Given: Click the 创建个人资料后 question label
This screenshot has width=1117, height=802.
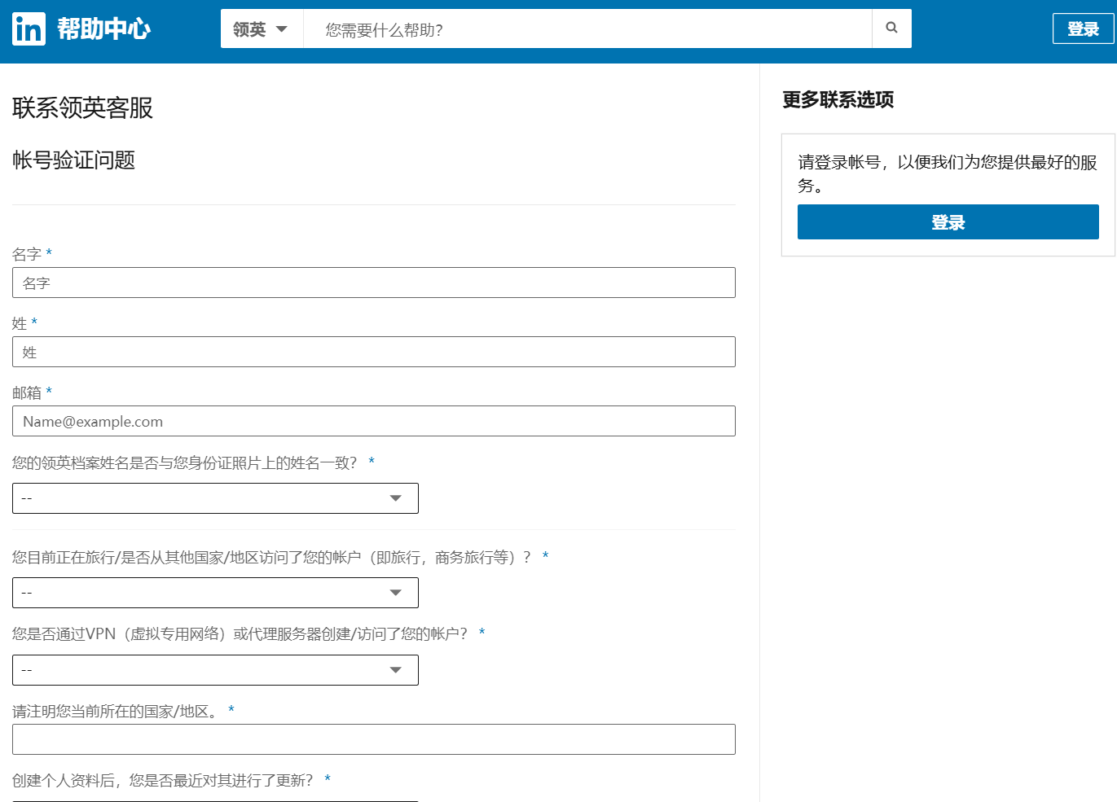Looking at the screenshot, I should tap(163, 780).
